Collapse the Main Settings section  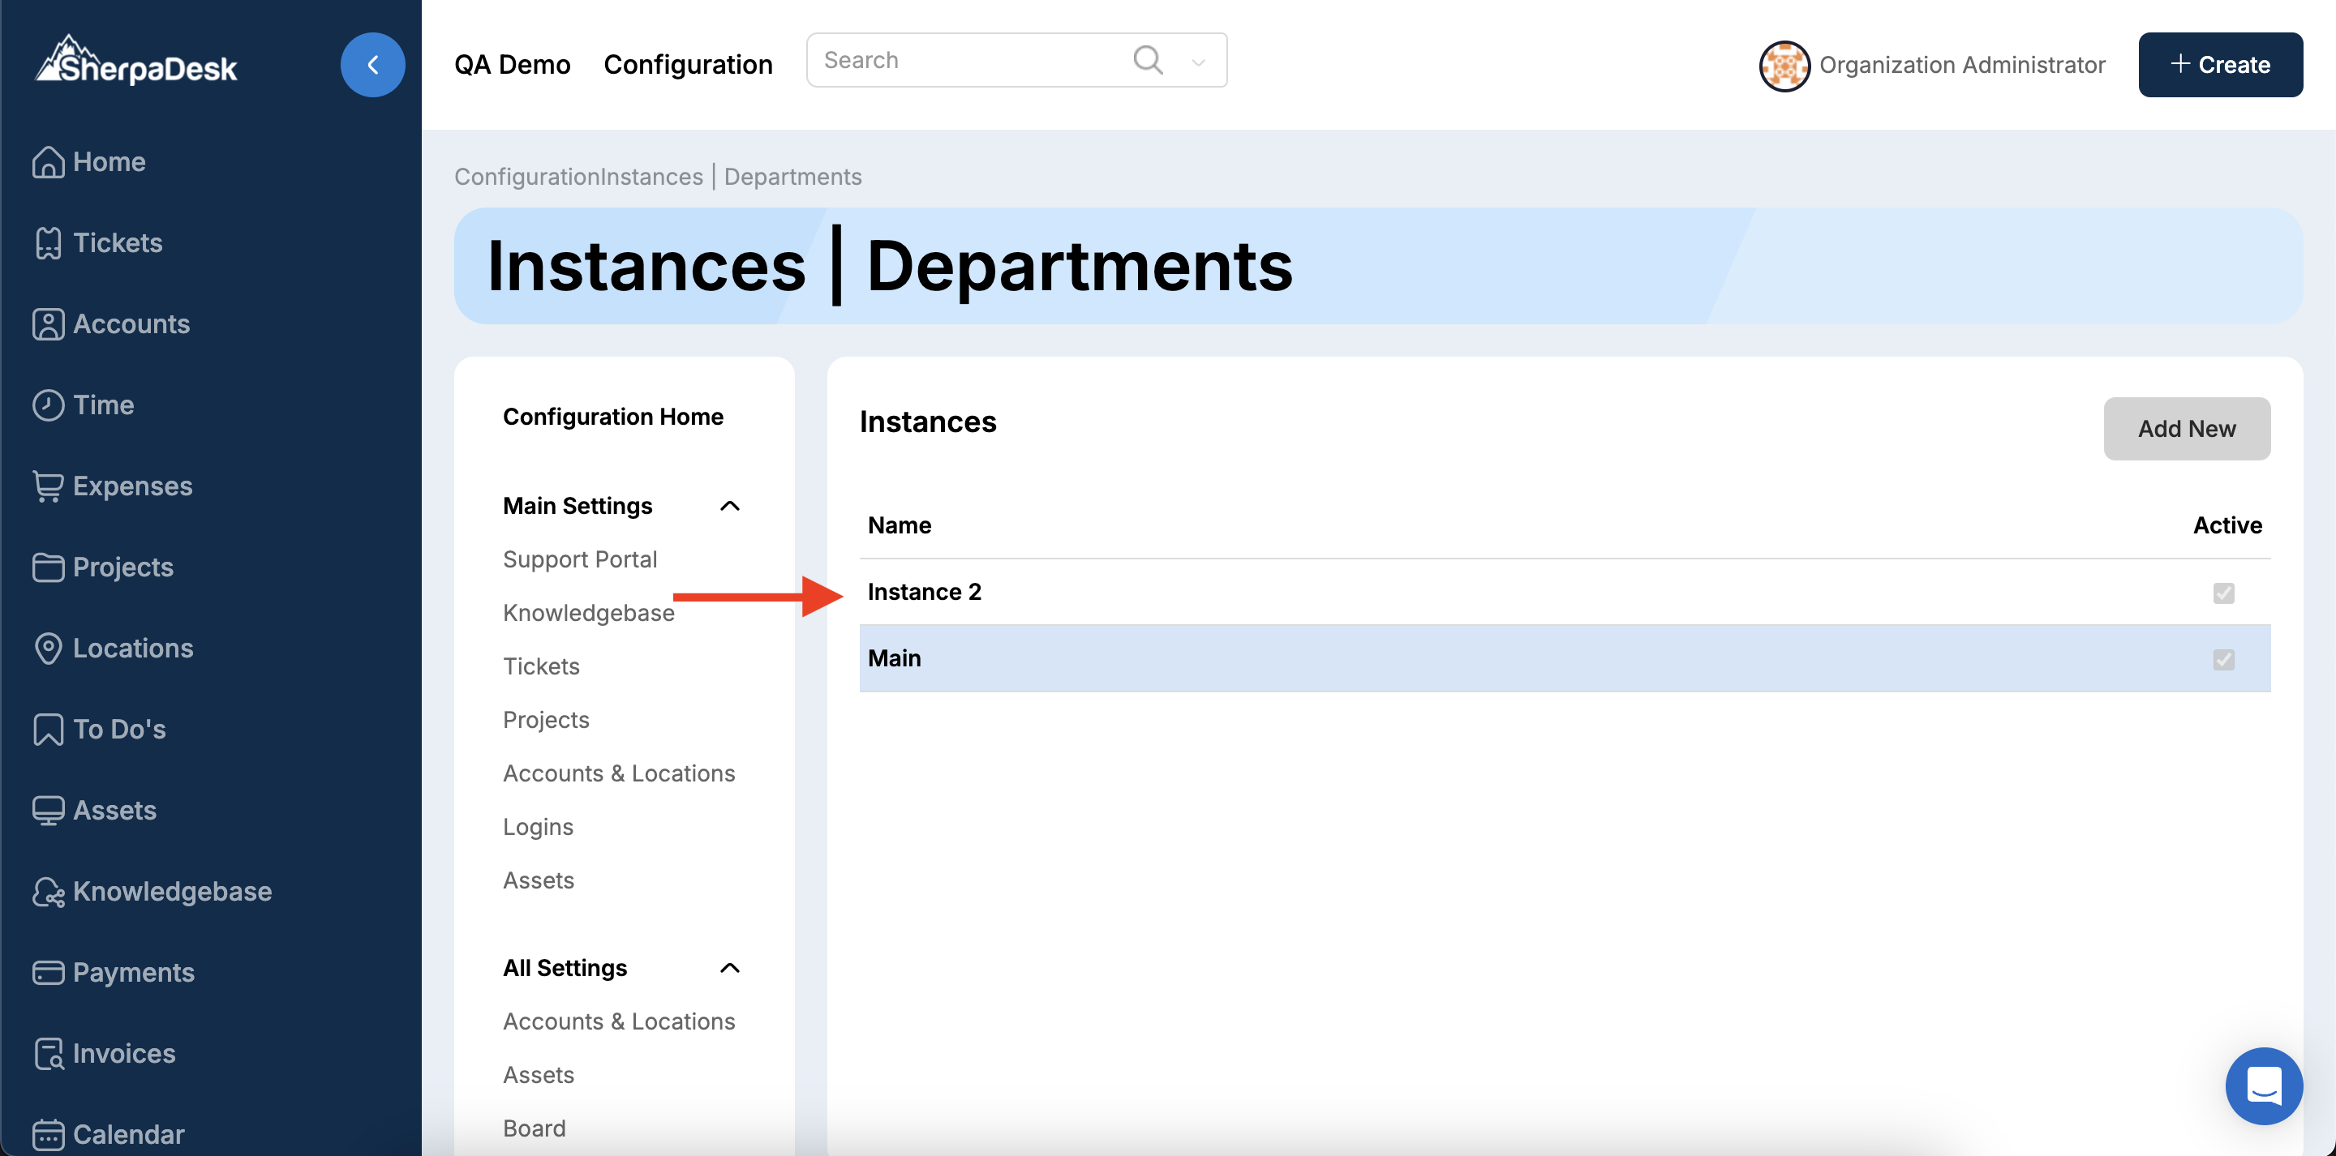coord(729,506)
